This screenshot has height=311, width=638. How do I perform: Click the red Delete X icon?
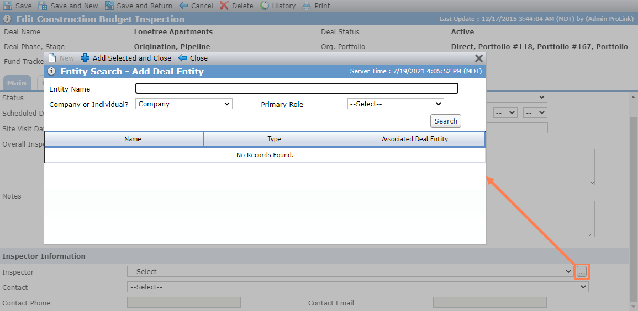click(224, 6)
